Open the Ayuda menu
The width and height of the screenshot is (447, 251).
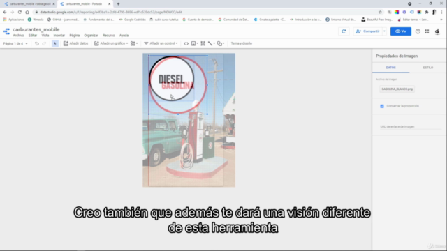click(124, 36)
